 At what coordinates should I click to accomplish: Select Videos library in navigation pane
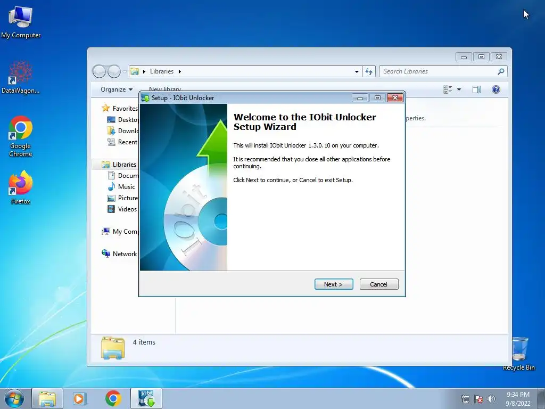(122, 209)
